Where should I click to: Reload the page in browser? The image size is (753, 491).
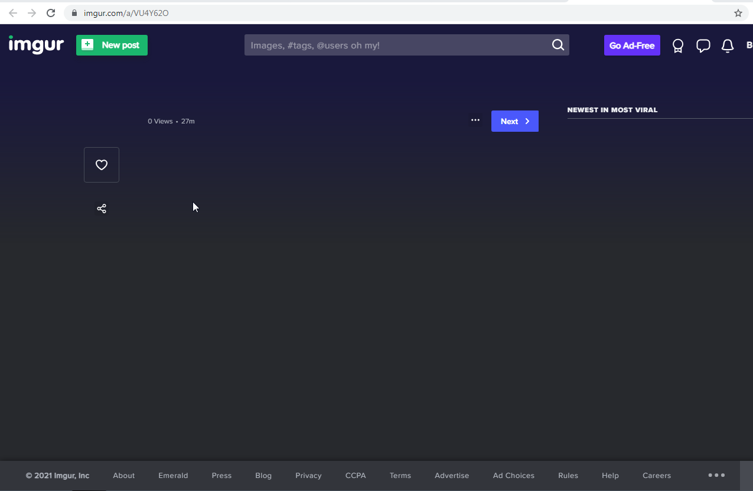click(51, 13)
